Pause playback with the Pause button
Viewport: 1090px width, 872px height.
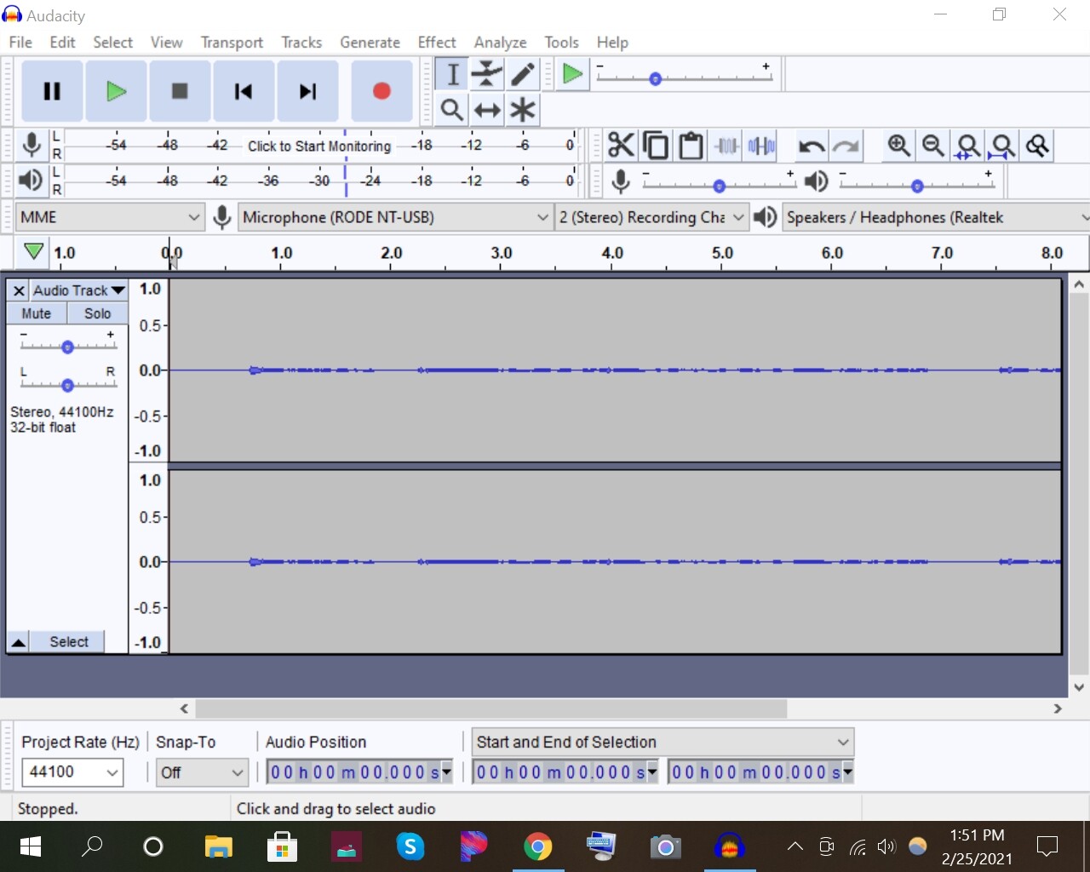[x=52, y=91]
